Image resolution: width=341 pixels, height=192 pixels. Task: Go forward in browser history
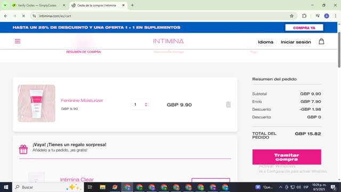[14, 16]
